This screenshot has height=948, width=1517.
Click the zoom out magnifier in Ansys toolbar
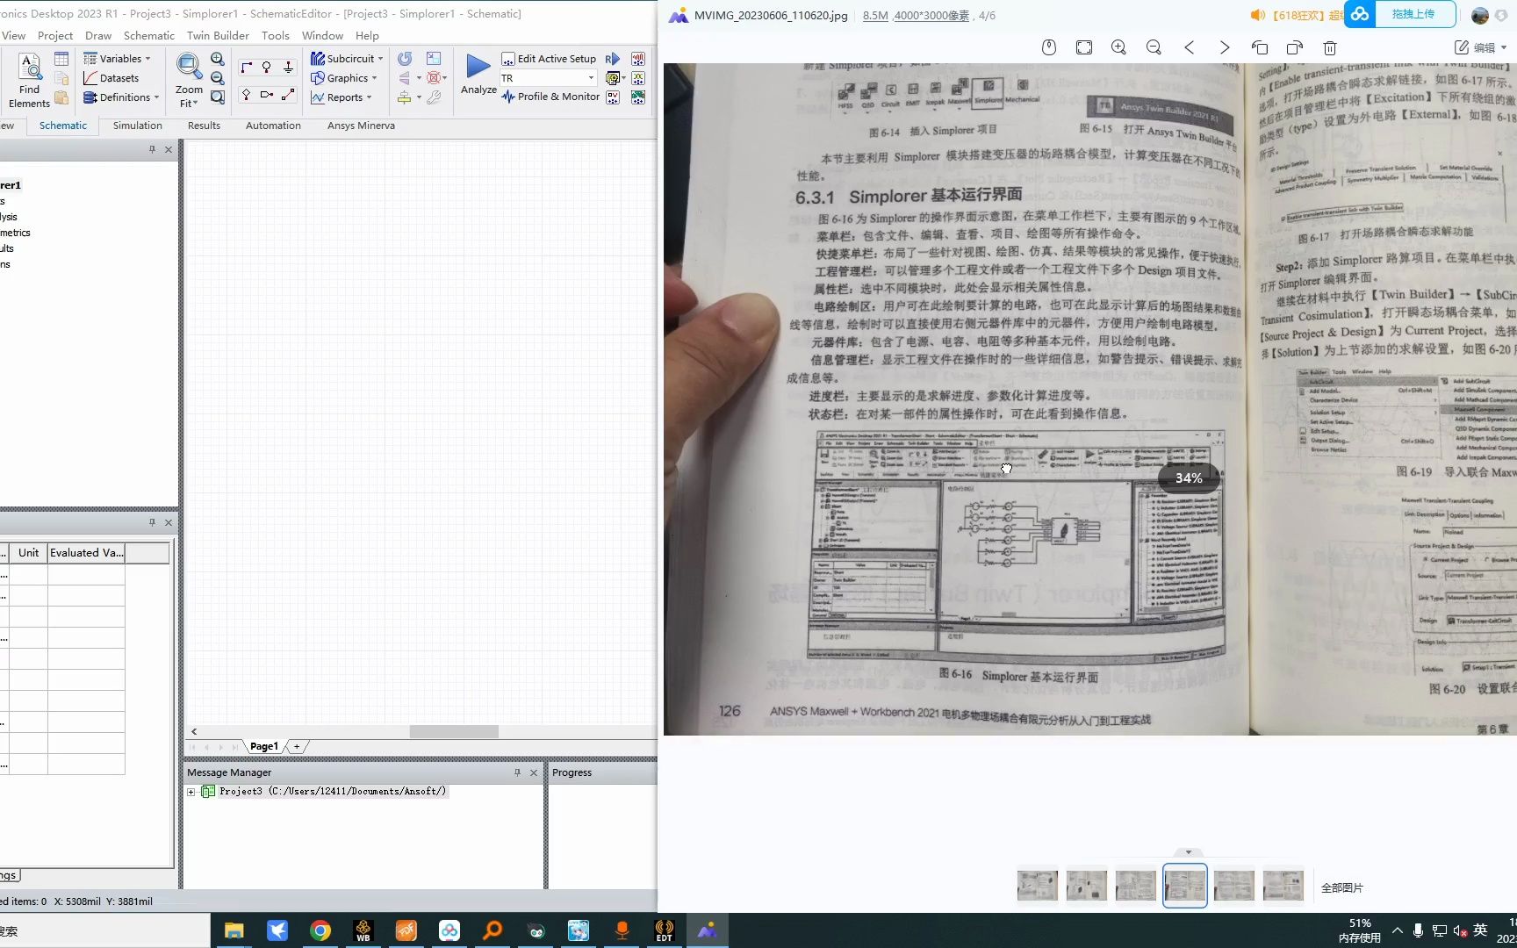218,78
